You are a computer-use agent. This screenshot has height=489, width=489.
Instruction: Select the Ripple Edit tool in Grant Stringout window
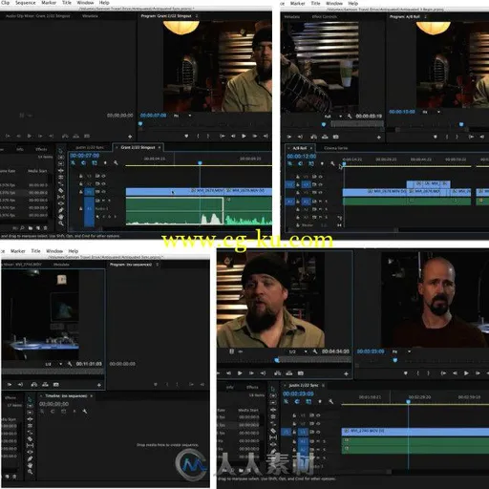pyautogui.click(x=61, y=171)
